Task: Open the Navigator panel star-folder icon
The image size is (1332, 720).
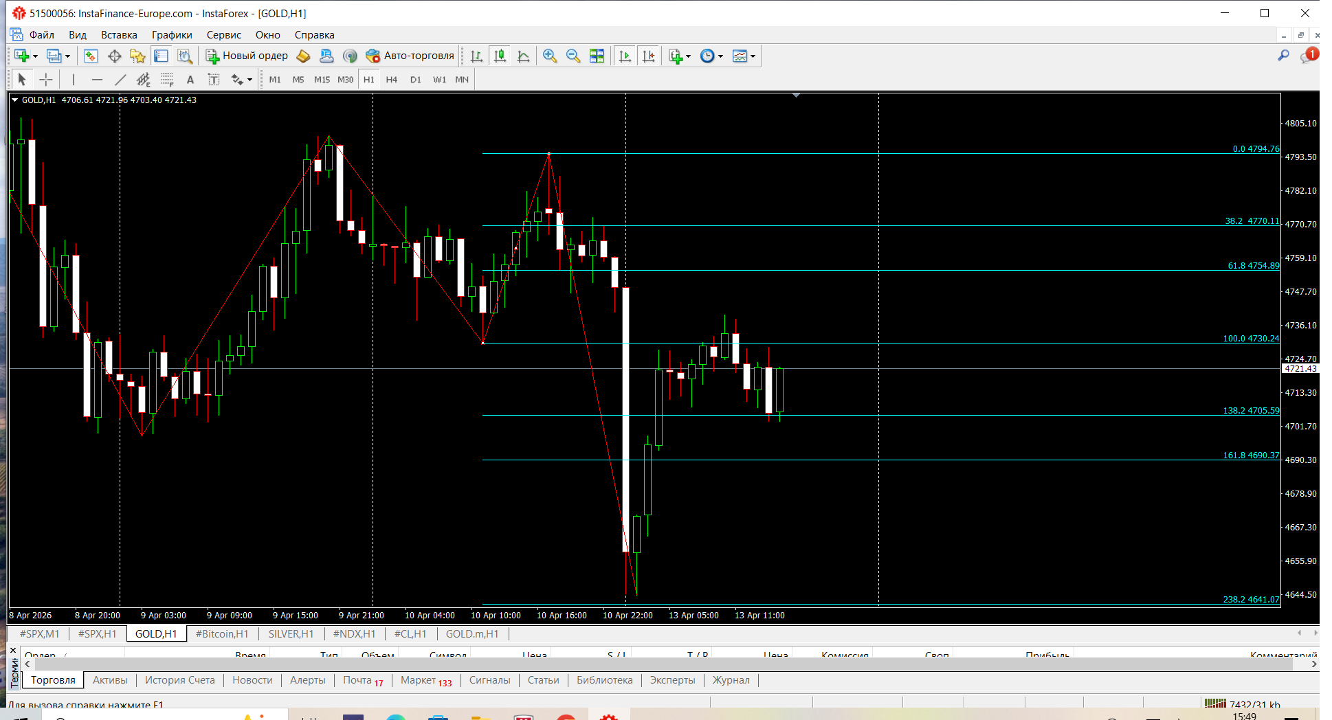Action: coord(137,56)
